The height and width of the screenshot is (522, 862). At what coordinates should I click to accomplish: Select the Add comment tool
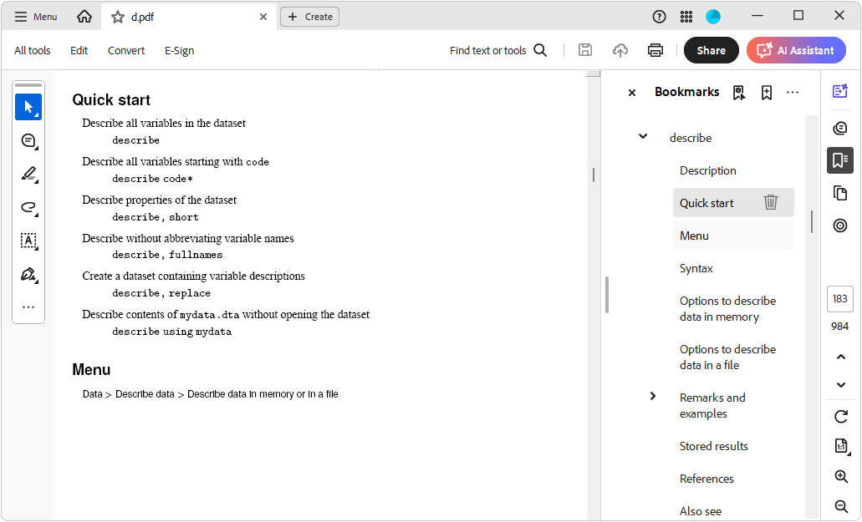28,141
